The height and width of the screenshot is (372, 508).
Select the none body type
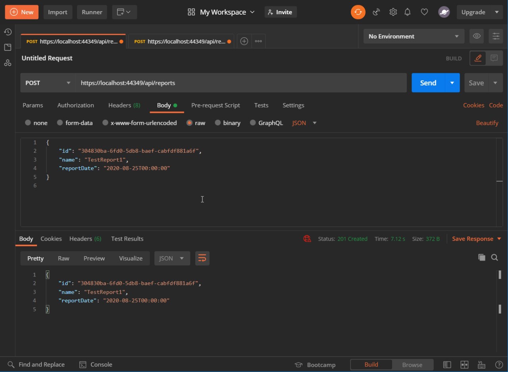click(36, 123)
